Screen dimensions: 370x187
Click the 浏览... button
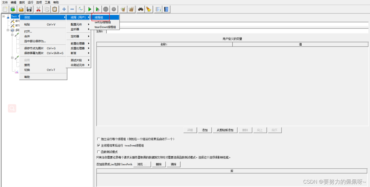point(142,164)
